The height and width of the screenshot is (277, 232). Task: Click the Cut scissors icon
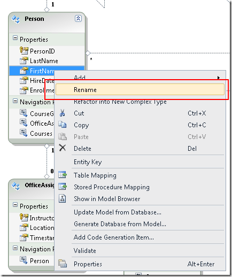62,113
